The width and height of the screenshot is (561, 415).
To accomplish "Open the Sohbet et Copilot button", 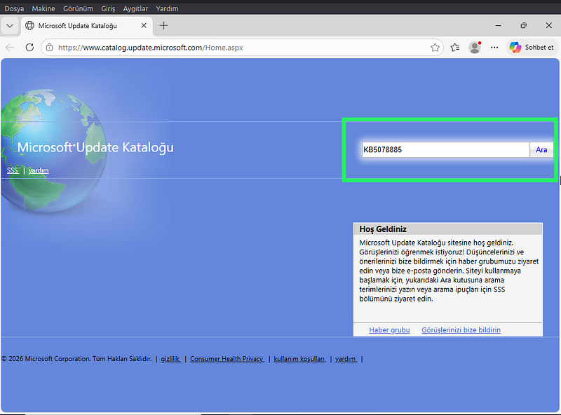I will pyautogui.click(x=532, y=48).
